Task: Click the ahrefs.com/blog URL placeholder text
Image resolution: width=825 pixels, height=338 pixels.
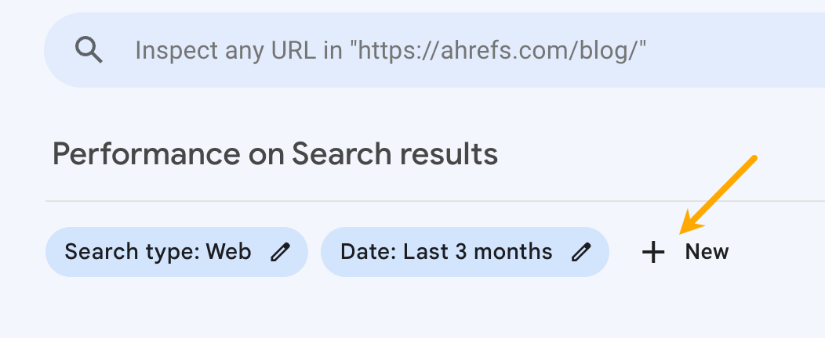Action: click(498, 51)
